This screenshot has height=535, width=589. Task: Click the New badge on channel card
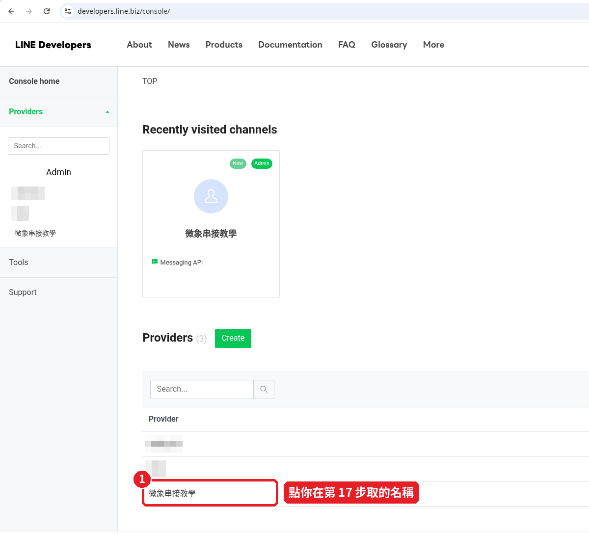tap(238, 163)
